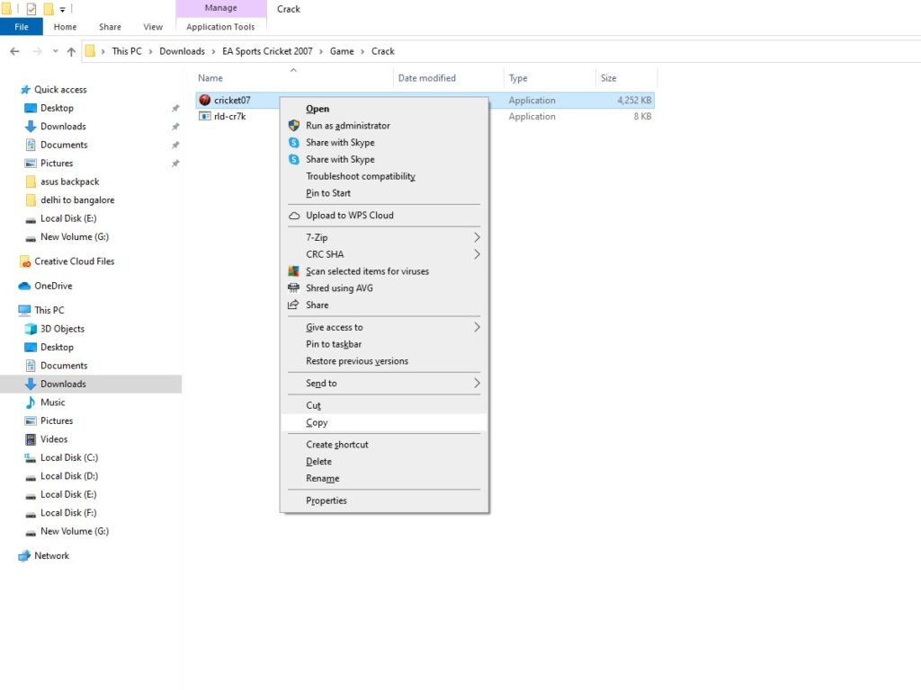The image size is (921, 690).
Task: Click the Up arrow navigation button
Action: (x=71, y=51)
